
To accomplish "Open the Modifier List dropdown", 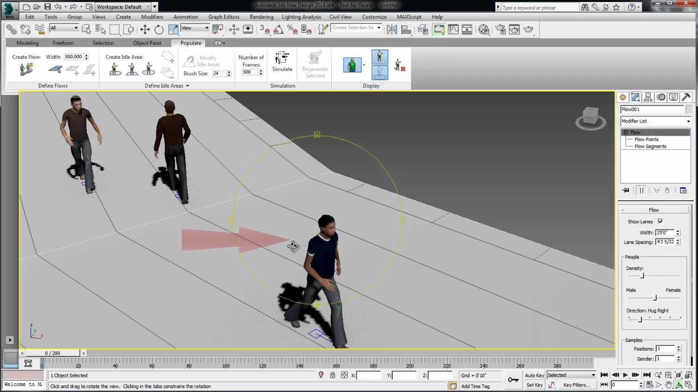I will [x=655, y=121].
